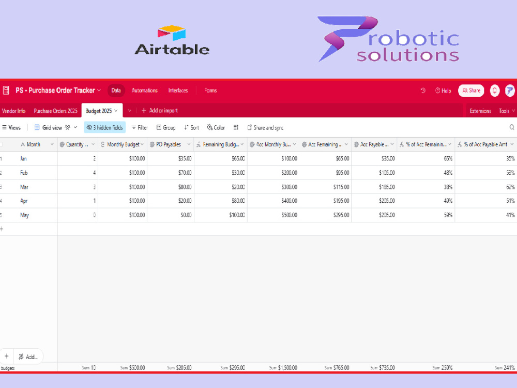The image size is (517, 388).
Task: Click the $35.00 PO Payables cell for Jan
Action: coord(171,159)
